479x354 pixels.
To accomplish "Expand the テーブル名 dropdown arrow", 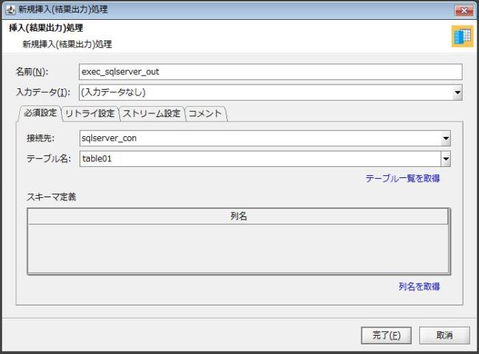I will pyautogui.click(x=445, y=158).
